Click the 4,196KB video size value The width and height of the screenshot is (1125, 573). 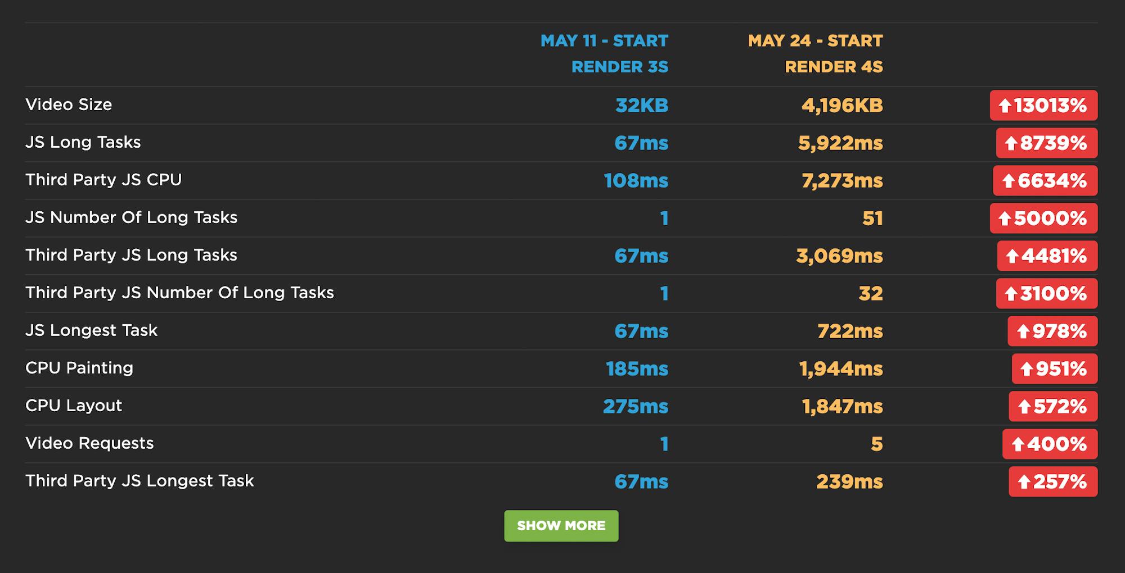pyautogui.click(x=842, y=106)
